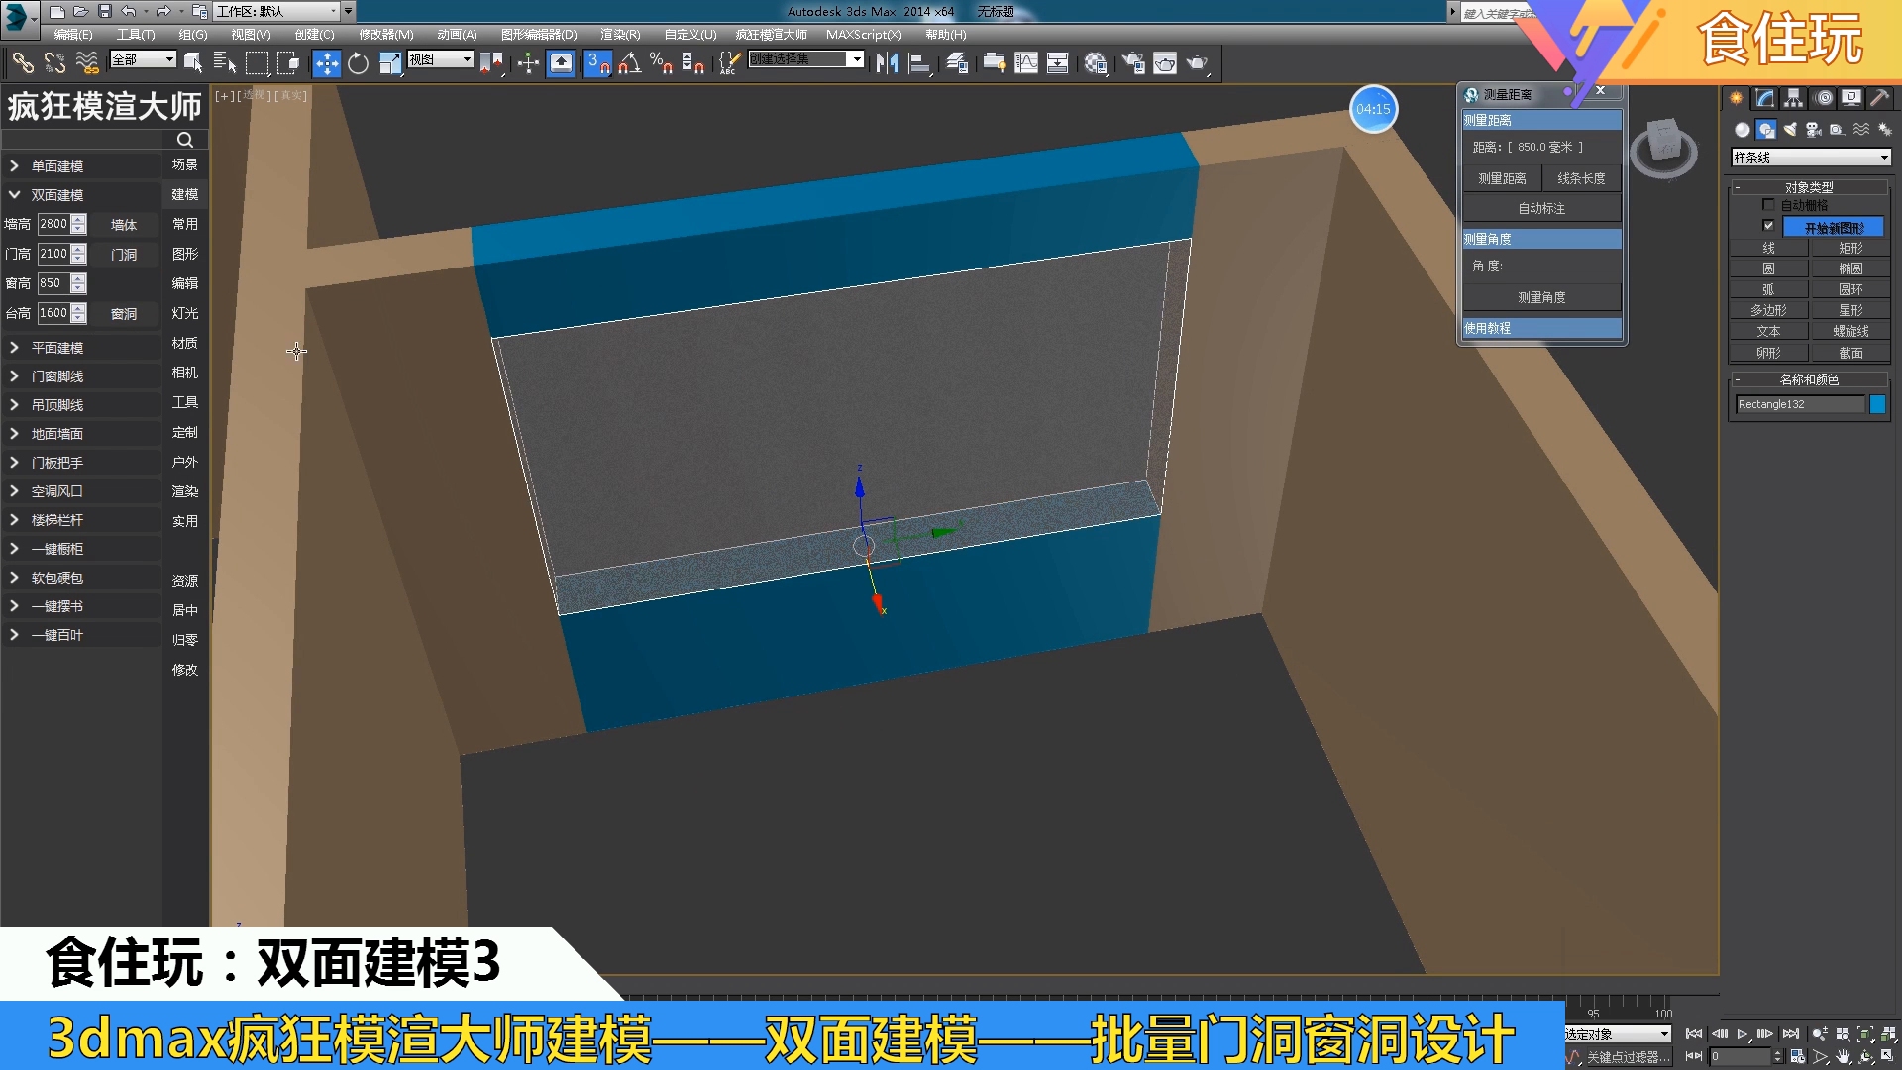Open the Material Editor teapot icon
The width and height of the screenshot is (1902, 1070).
[1095, 63]
